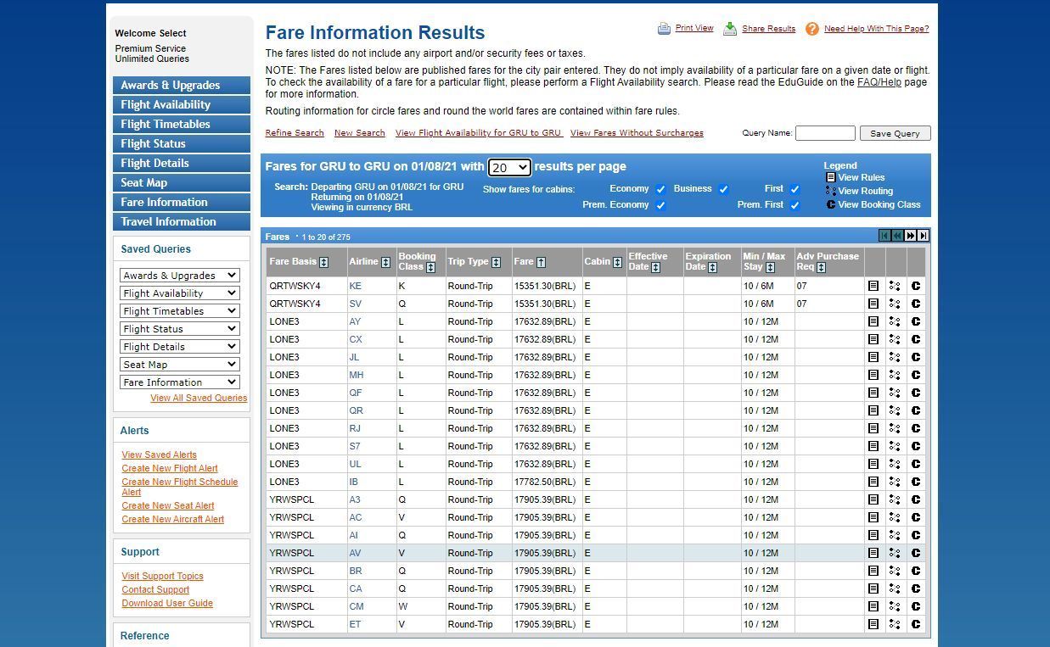Open Flight Timetables menu item
Image resolution: width=1050 pixels, height=647 pixels.
pyautogui.click(x=182, y=125)
